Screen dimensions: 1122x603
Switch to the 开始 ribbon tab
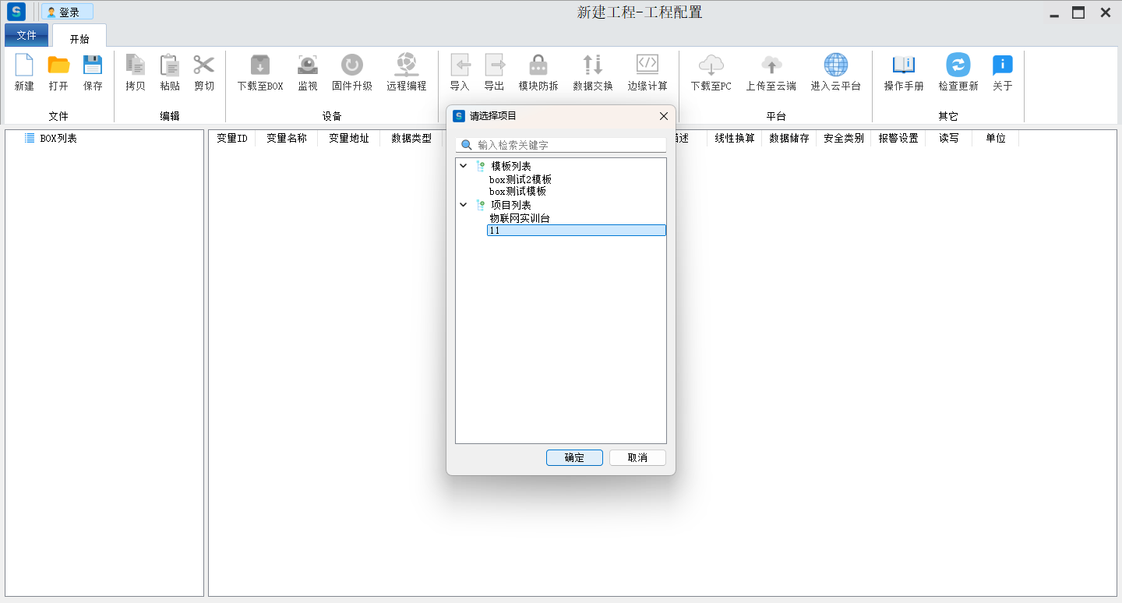click(x=79, y=38)
